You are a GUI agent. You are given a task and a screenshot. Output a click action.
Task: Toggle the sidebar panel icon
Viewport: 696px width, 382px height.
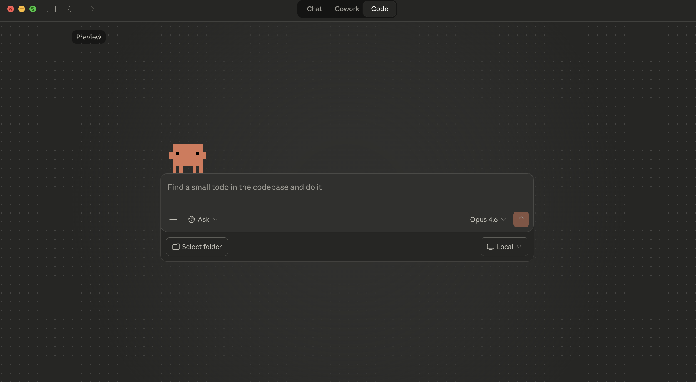click(x=51, y=9)
